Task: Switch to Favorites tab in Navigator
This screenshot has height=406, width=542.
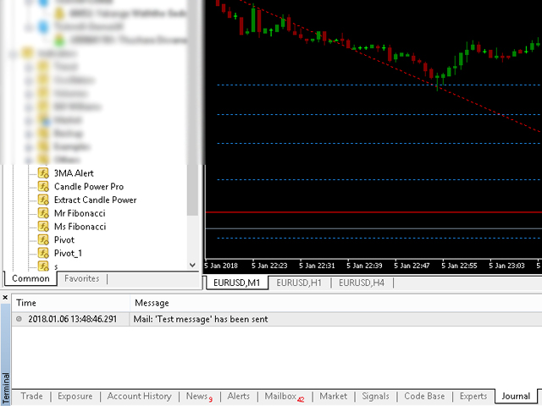Action: [82, 278]
